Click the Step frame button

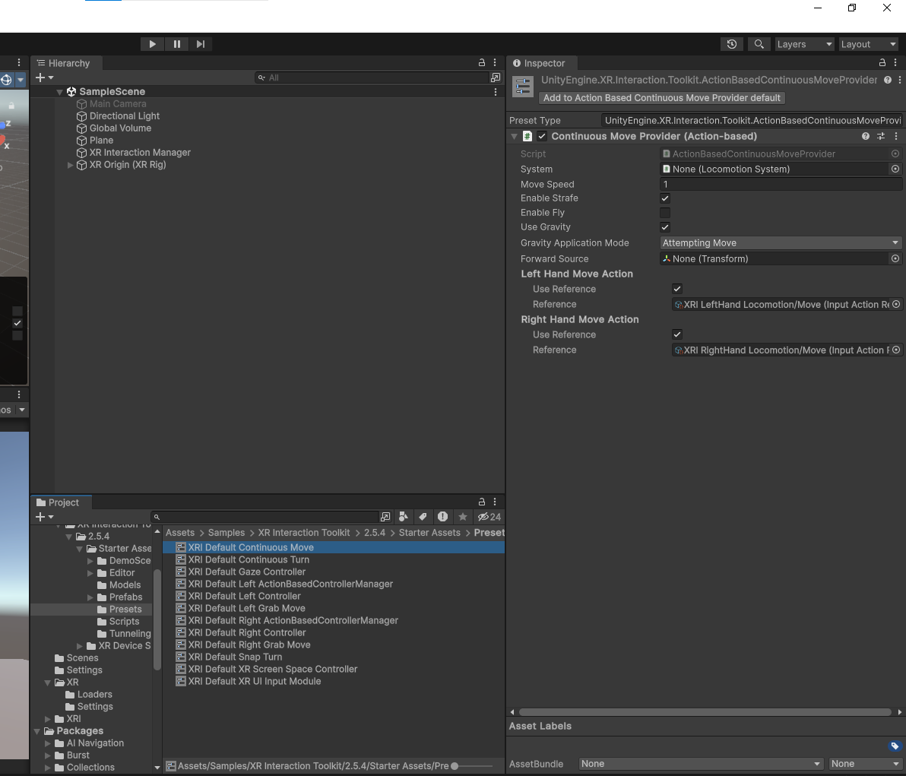tap(201, 44)
